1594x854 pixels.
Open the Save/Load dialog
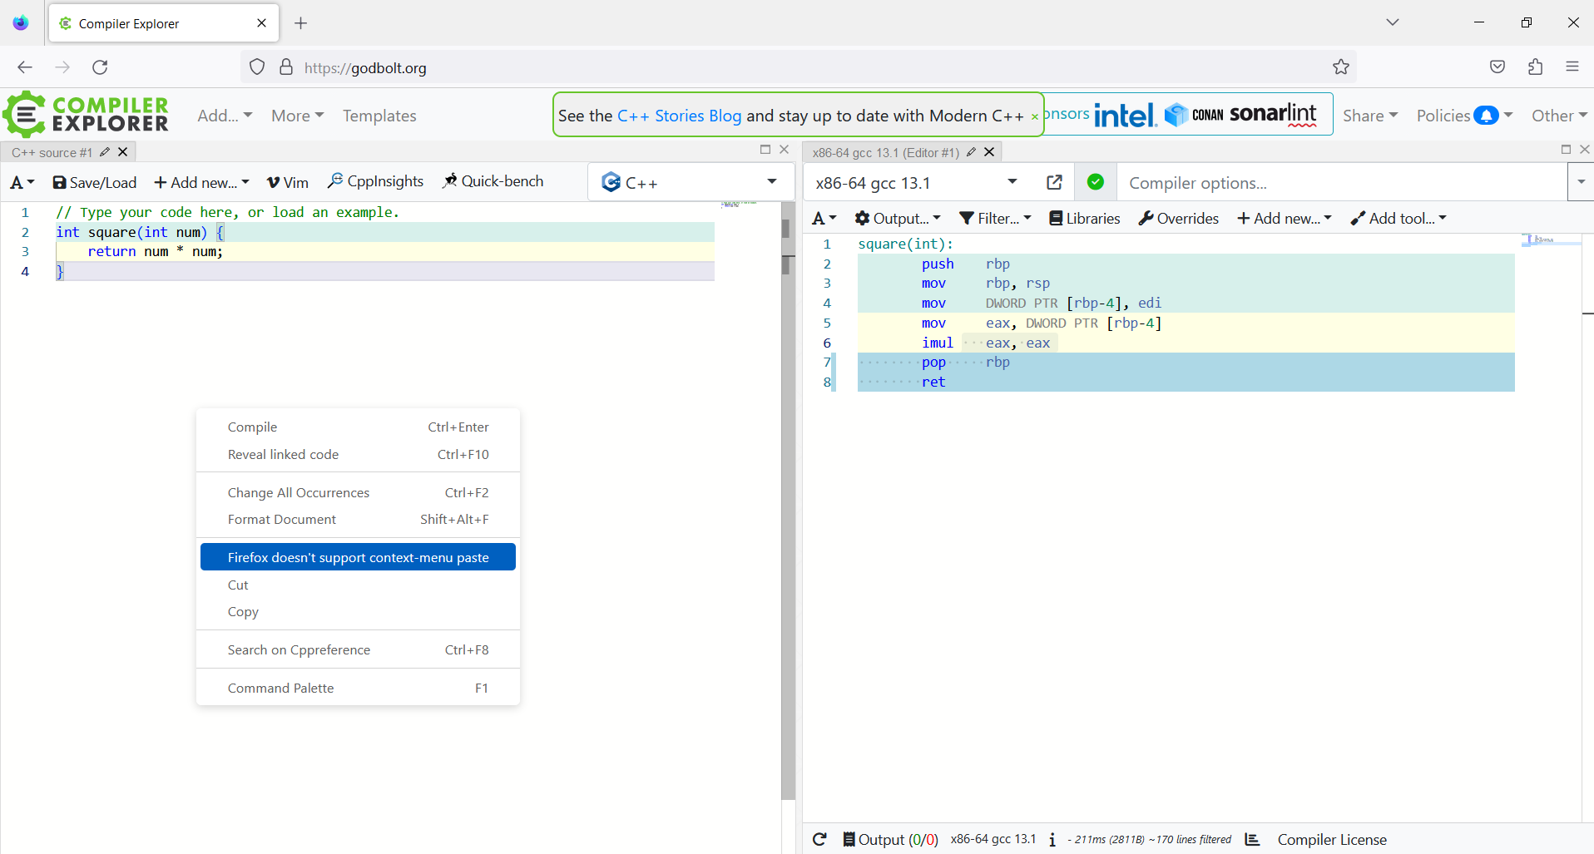[x=94, y=182]
